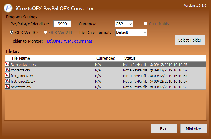Click the status text ending 16:10:58
This screenshot has height=139, width=211.
pos(155,87)
